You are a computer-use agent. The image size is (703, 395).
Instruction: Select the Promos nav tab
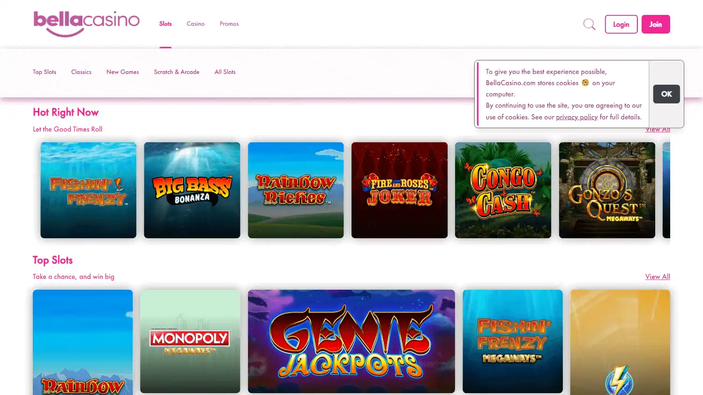point(229,24)
